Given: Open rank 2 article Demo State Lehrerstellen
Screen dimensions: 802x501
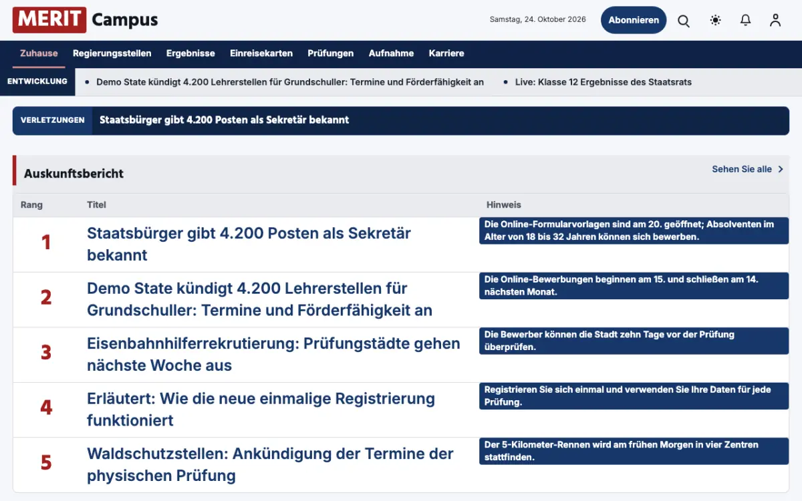Looking at the screenshot, I should 259,299.
